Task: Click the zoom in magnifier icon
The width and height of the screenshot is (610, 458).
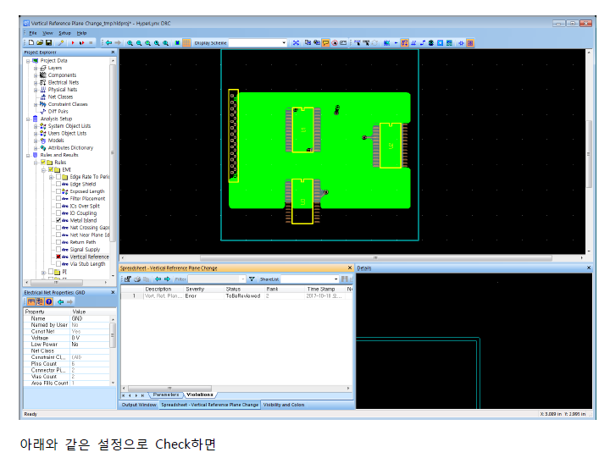Action: pyautogui.click(x=130, y=42)
